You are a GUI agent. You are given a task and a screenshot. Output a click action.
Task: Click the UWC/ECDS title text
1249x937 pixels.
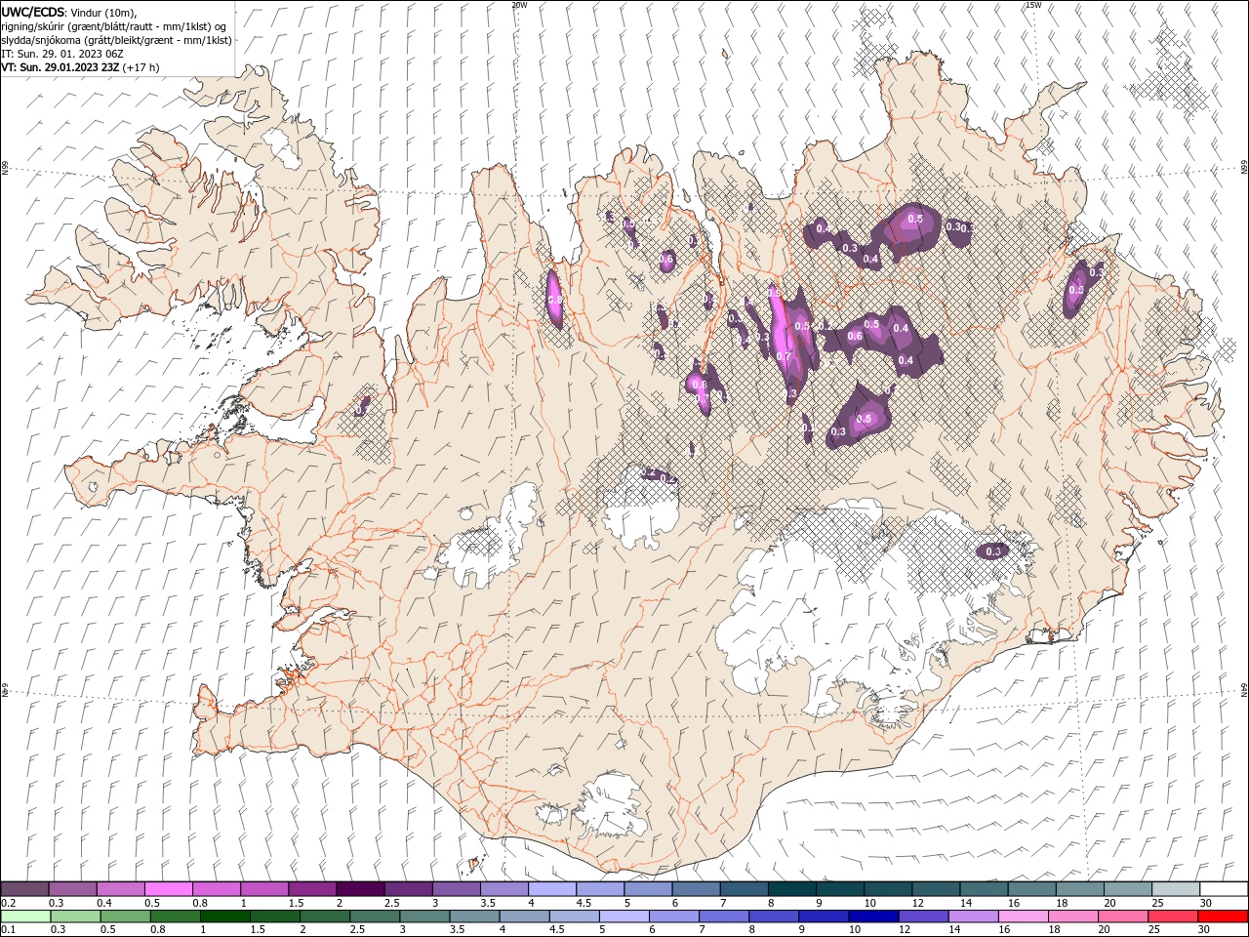32,11
